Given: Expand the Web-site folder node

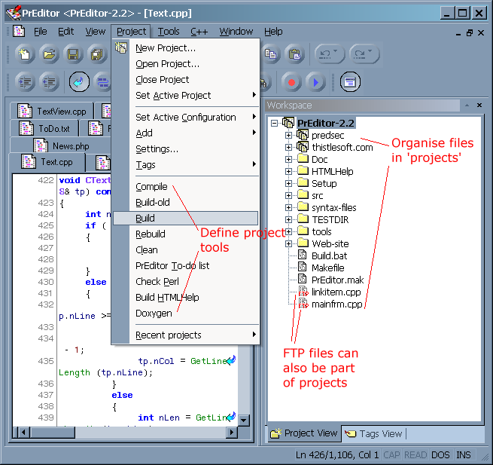Looking at the screenshot, I should tap(288, 243).
